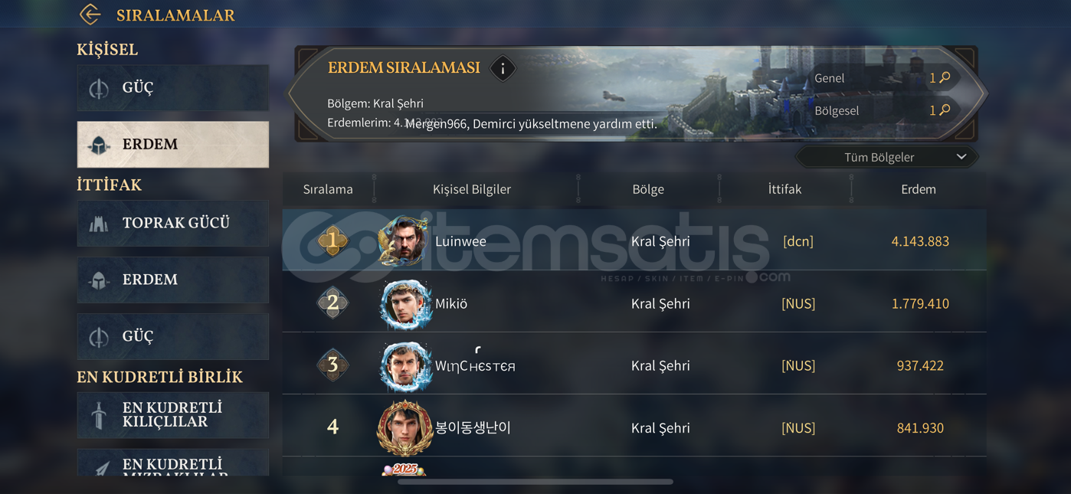
Task: View Mikiö's player avatar
Action: coord(405,303)
